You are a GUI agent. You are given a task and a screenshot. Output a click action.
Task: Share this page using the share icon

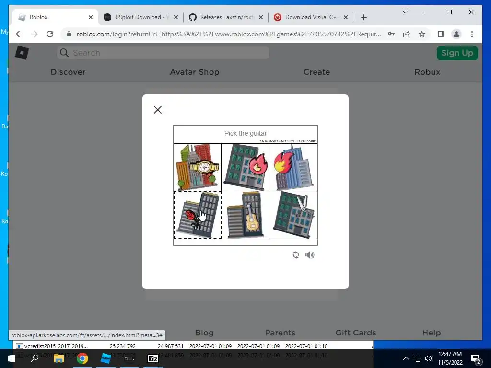pos(407,34)
